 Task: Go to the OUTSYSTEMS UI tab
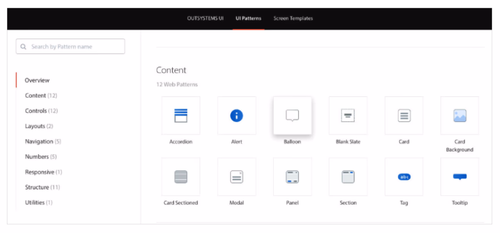pyautogui.click(x=205, y=19)
